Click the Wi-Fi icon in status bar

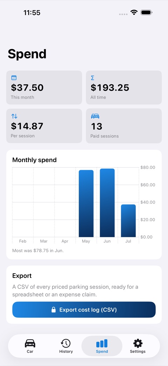(x=134, y=12)
